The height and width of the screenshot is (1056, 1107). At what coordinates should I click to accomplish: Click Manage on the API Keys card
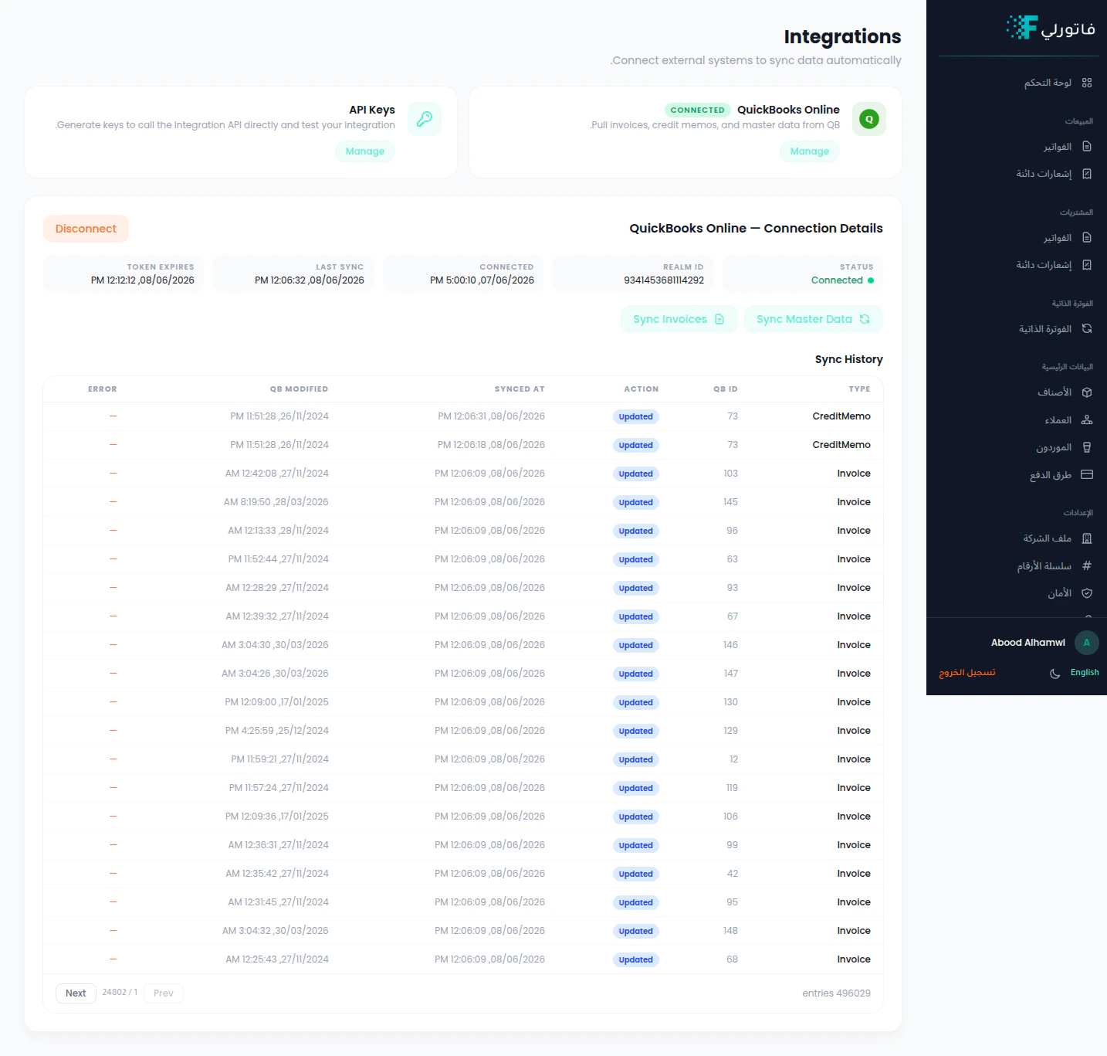365,151
